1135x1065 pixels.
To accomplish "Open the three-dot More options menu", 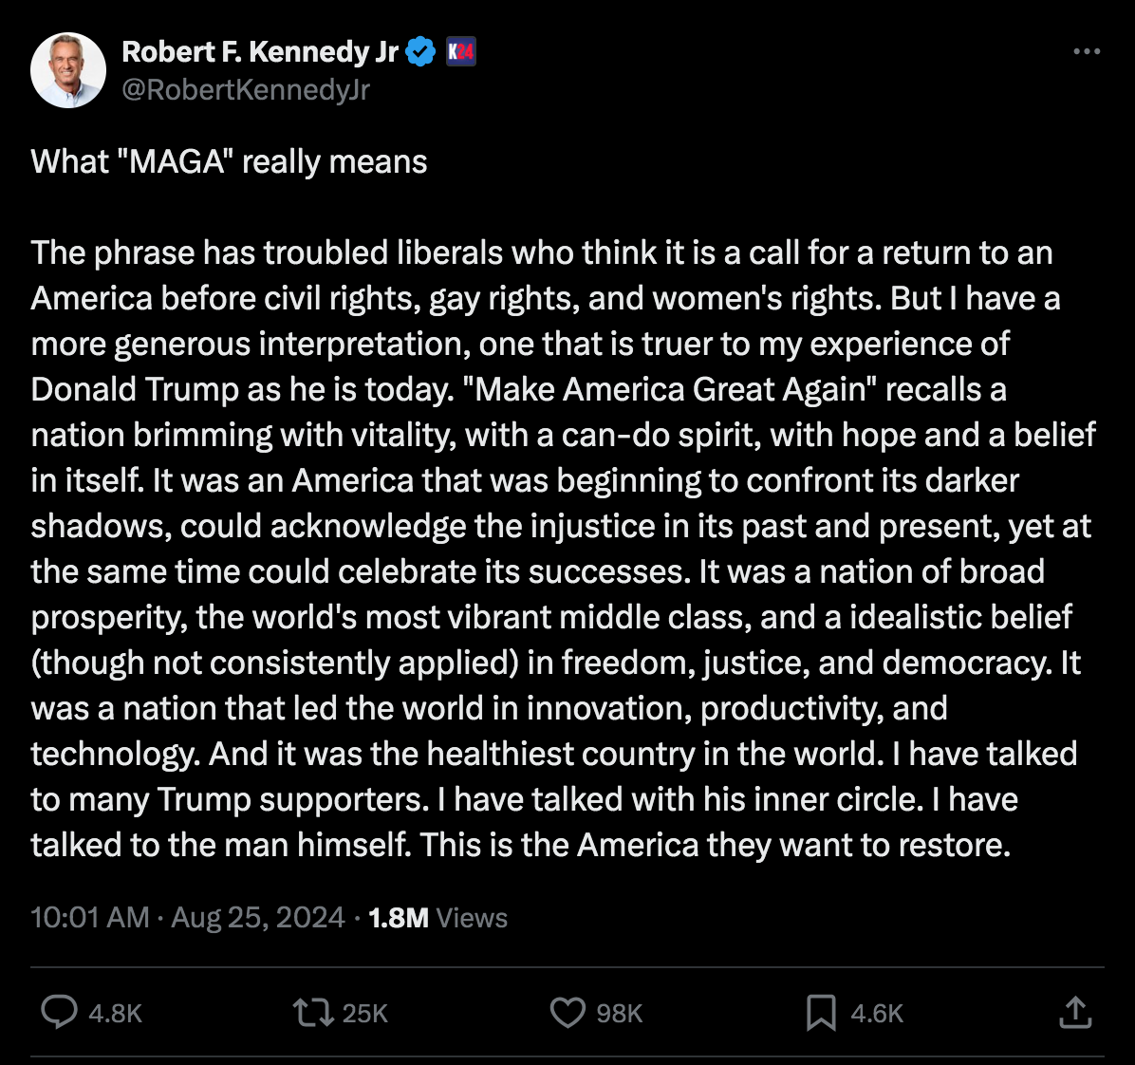I will [1087, 52].
